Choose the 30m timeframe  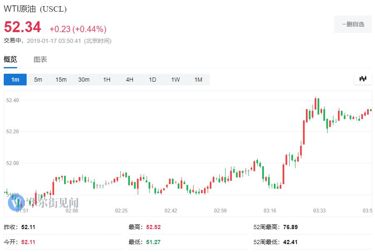click(x=84, y=80)
